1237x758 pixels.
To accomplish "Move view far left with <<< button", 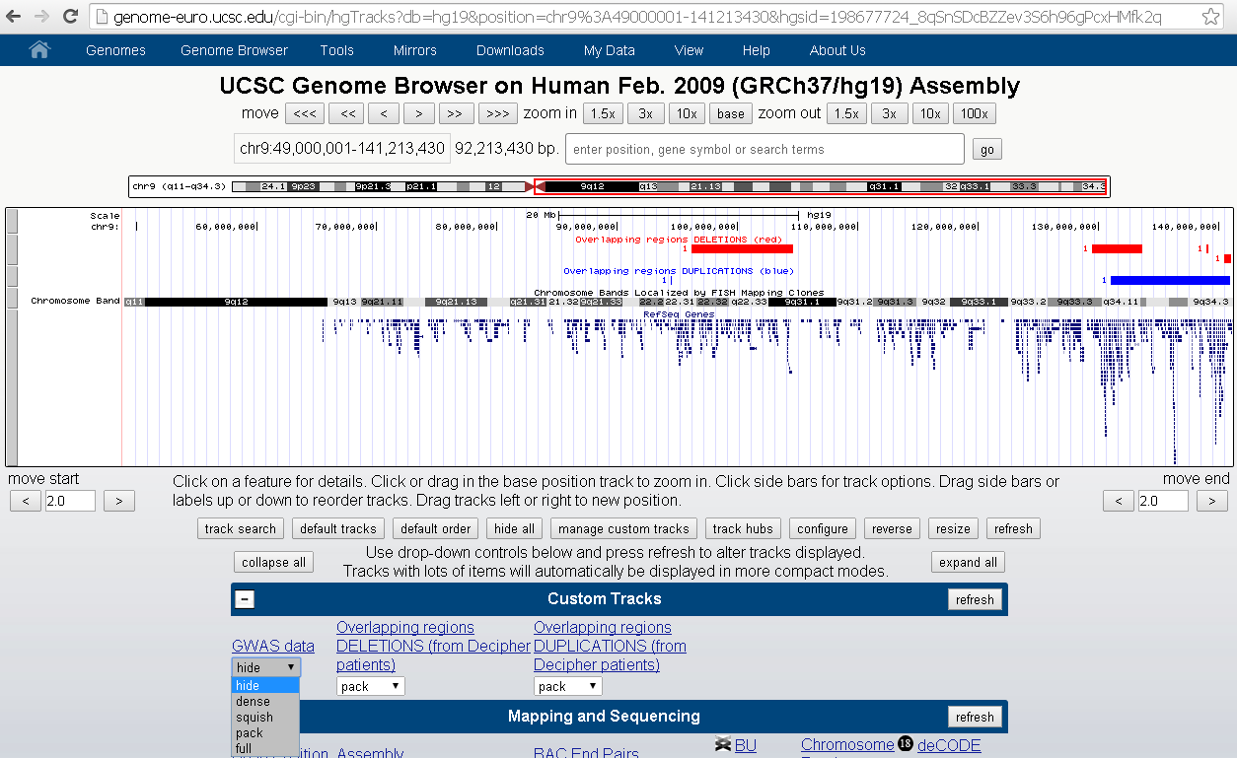I will pos(305,113).
